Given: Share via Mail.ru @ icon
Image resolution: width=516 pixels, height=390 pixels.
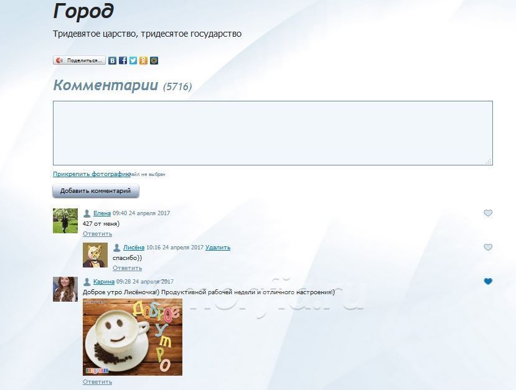Looking at the screenshot, I should pyautogui.click(x=154, y=60).
